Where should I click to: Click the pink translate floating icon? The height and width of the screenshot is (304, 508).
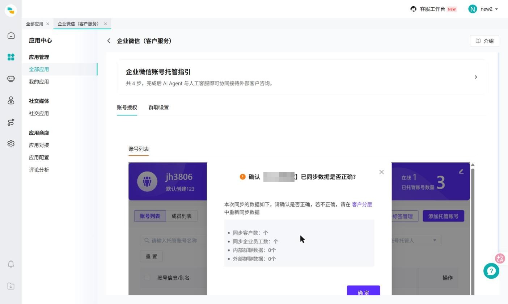pos(500,258)
